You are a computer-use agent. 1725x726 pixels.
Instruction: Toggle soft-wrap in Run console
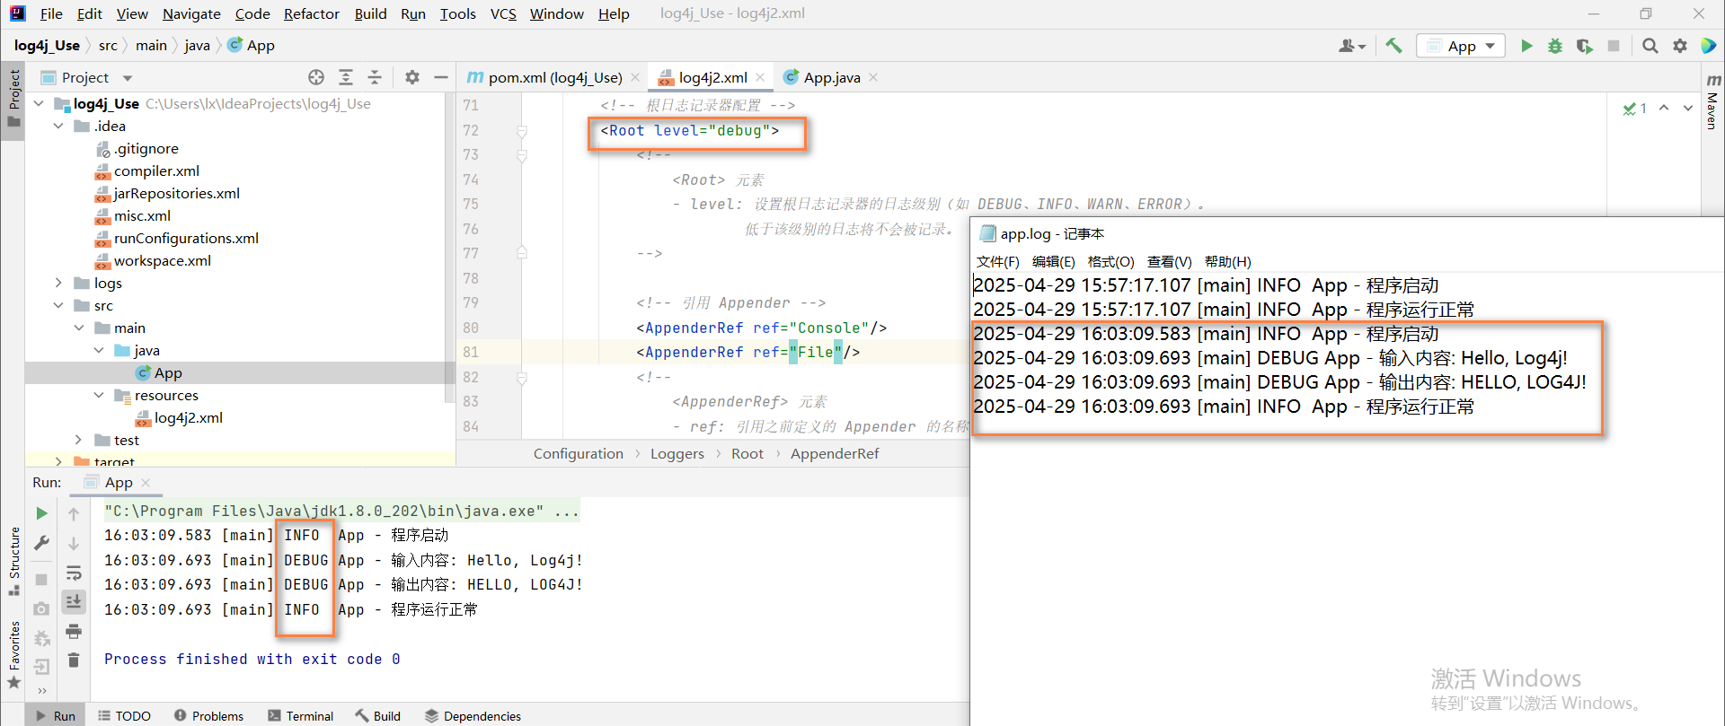74,573
